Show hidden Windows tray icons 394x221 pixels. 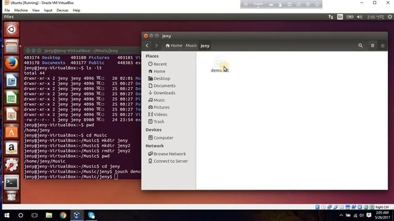click(x=341, y=215)
